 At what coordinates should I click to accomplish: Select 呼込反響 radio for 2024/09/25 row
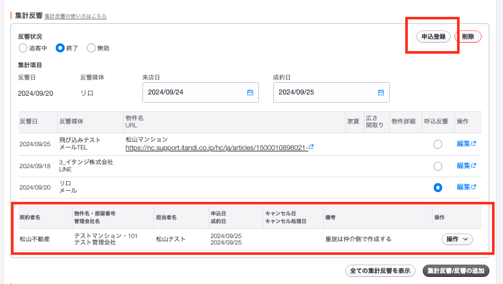[438, 144]
